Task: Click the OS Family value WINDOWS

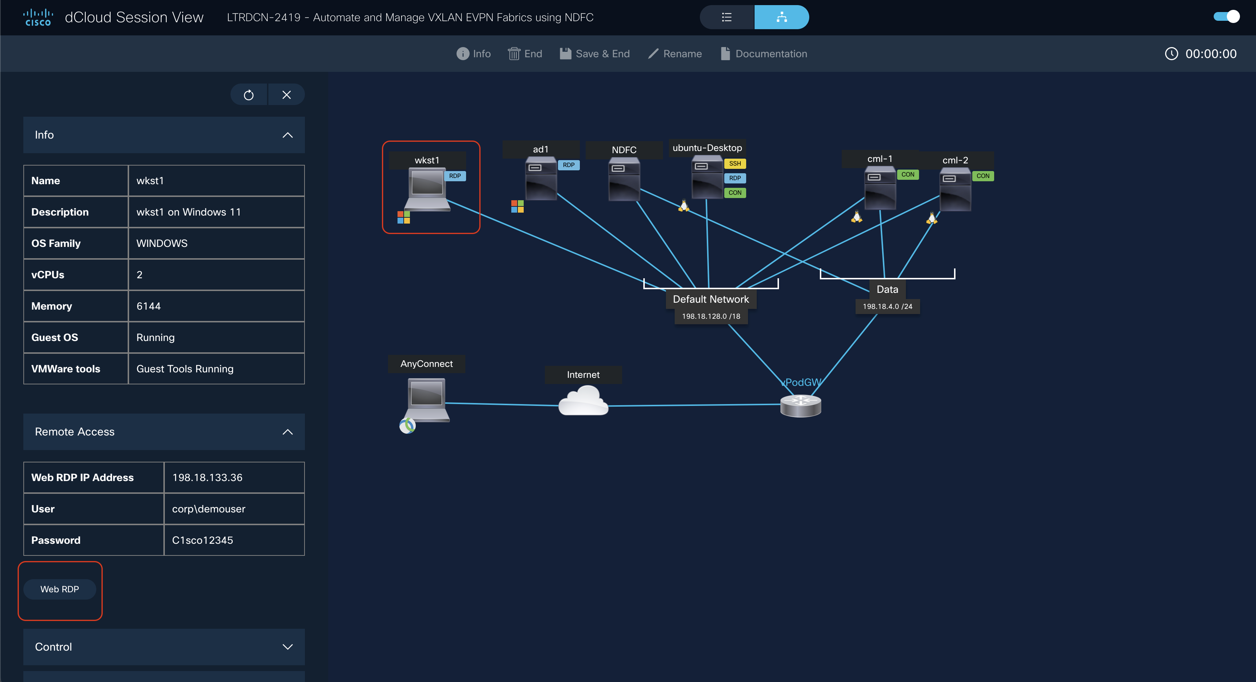Action: click(x=162, y=243)
